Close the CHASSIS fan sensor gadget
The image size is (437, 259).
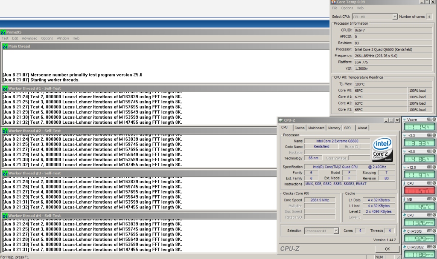point(434,231)
